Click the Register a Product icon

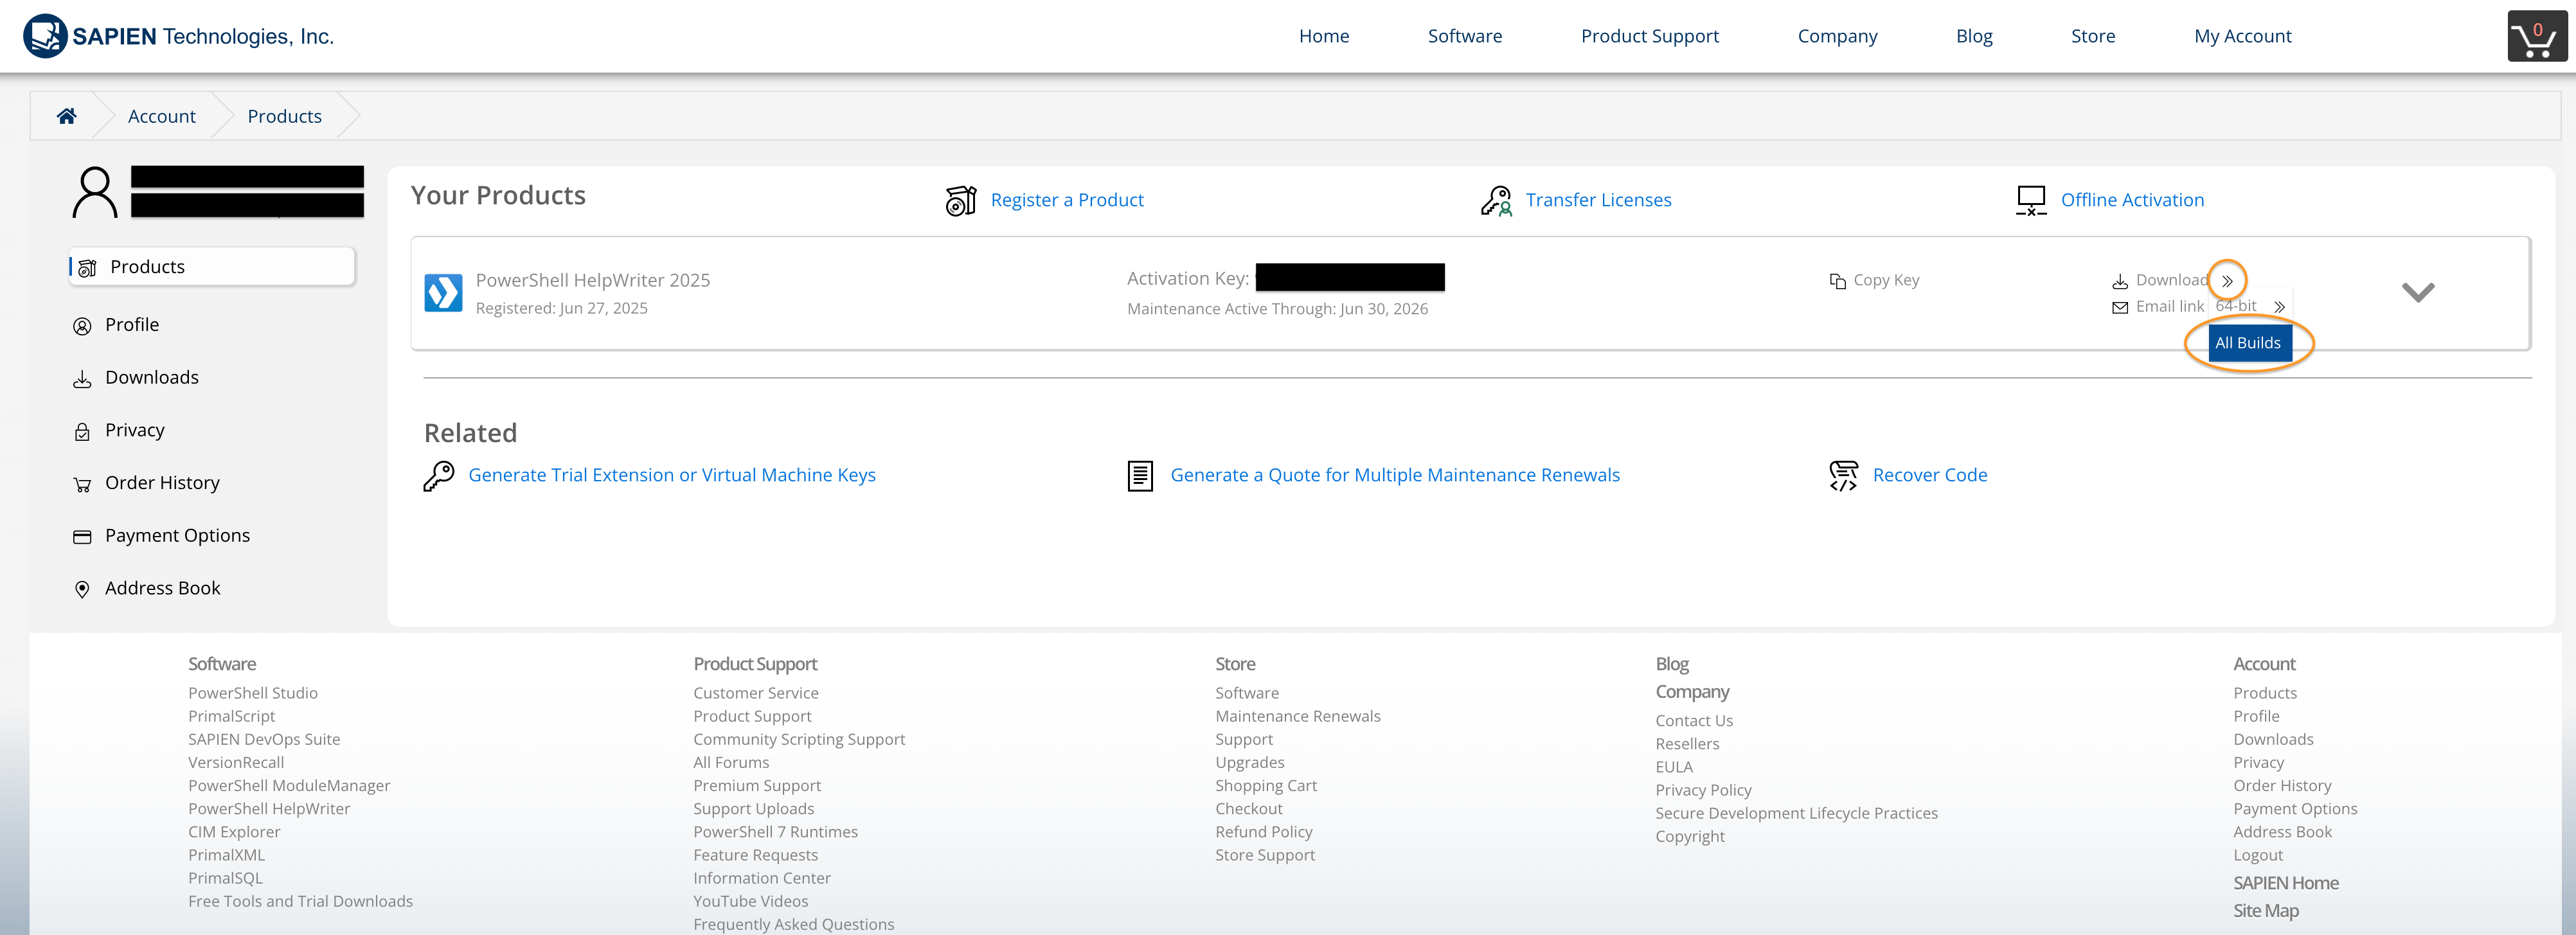click(960, 200)
